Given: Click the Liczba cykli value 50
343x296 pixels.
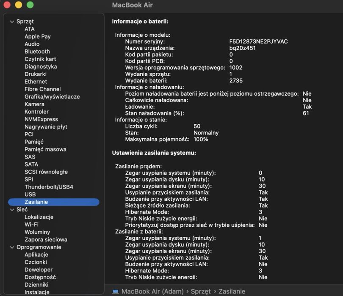Looking at the screenshot, I should [197, 126].
